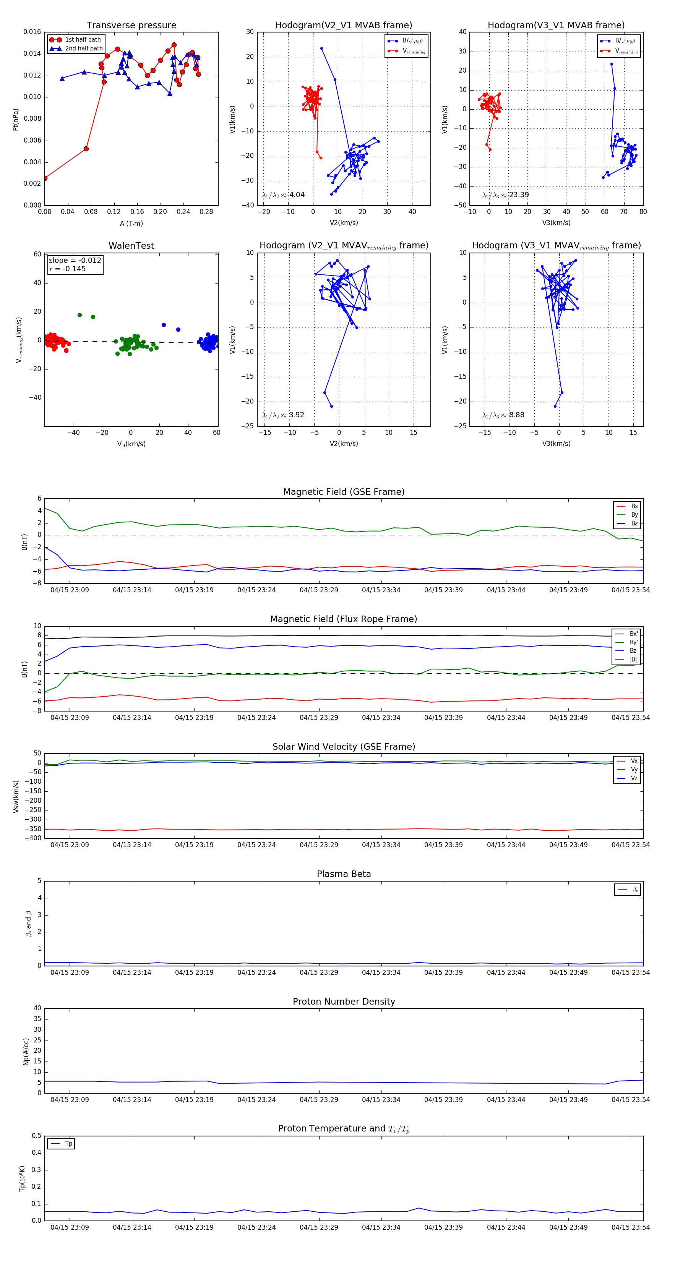The width and height of the screenshot is (688, 1261).
Task: Click the 'Solar Wind Velocity (GSE Frame)' title
Action: [344, 747]
